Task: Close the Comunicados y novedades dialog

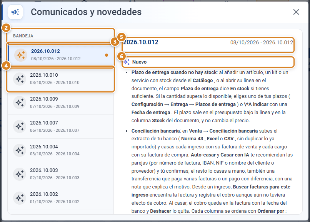Action: pos(296,12)
